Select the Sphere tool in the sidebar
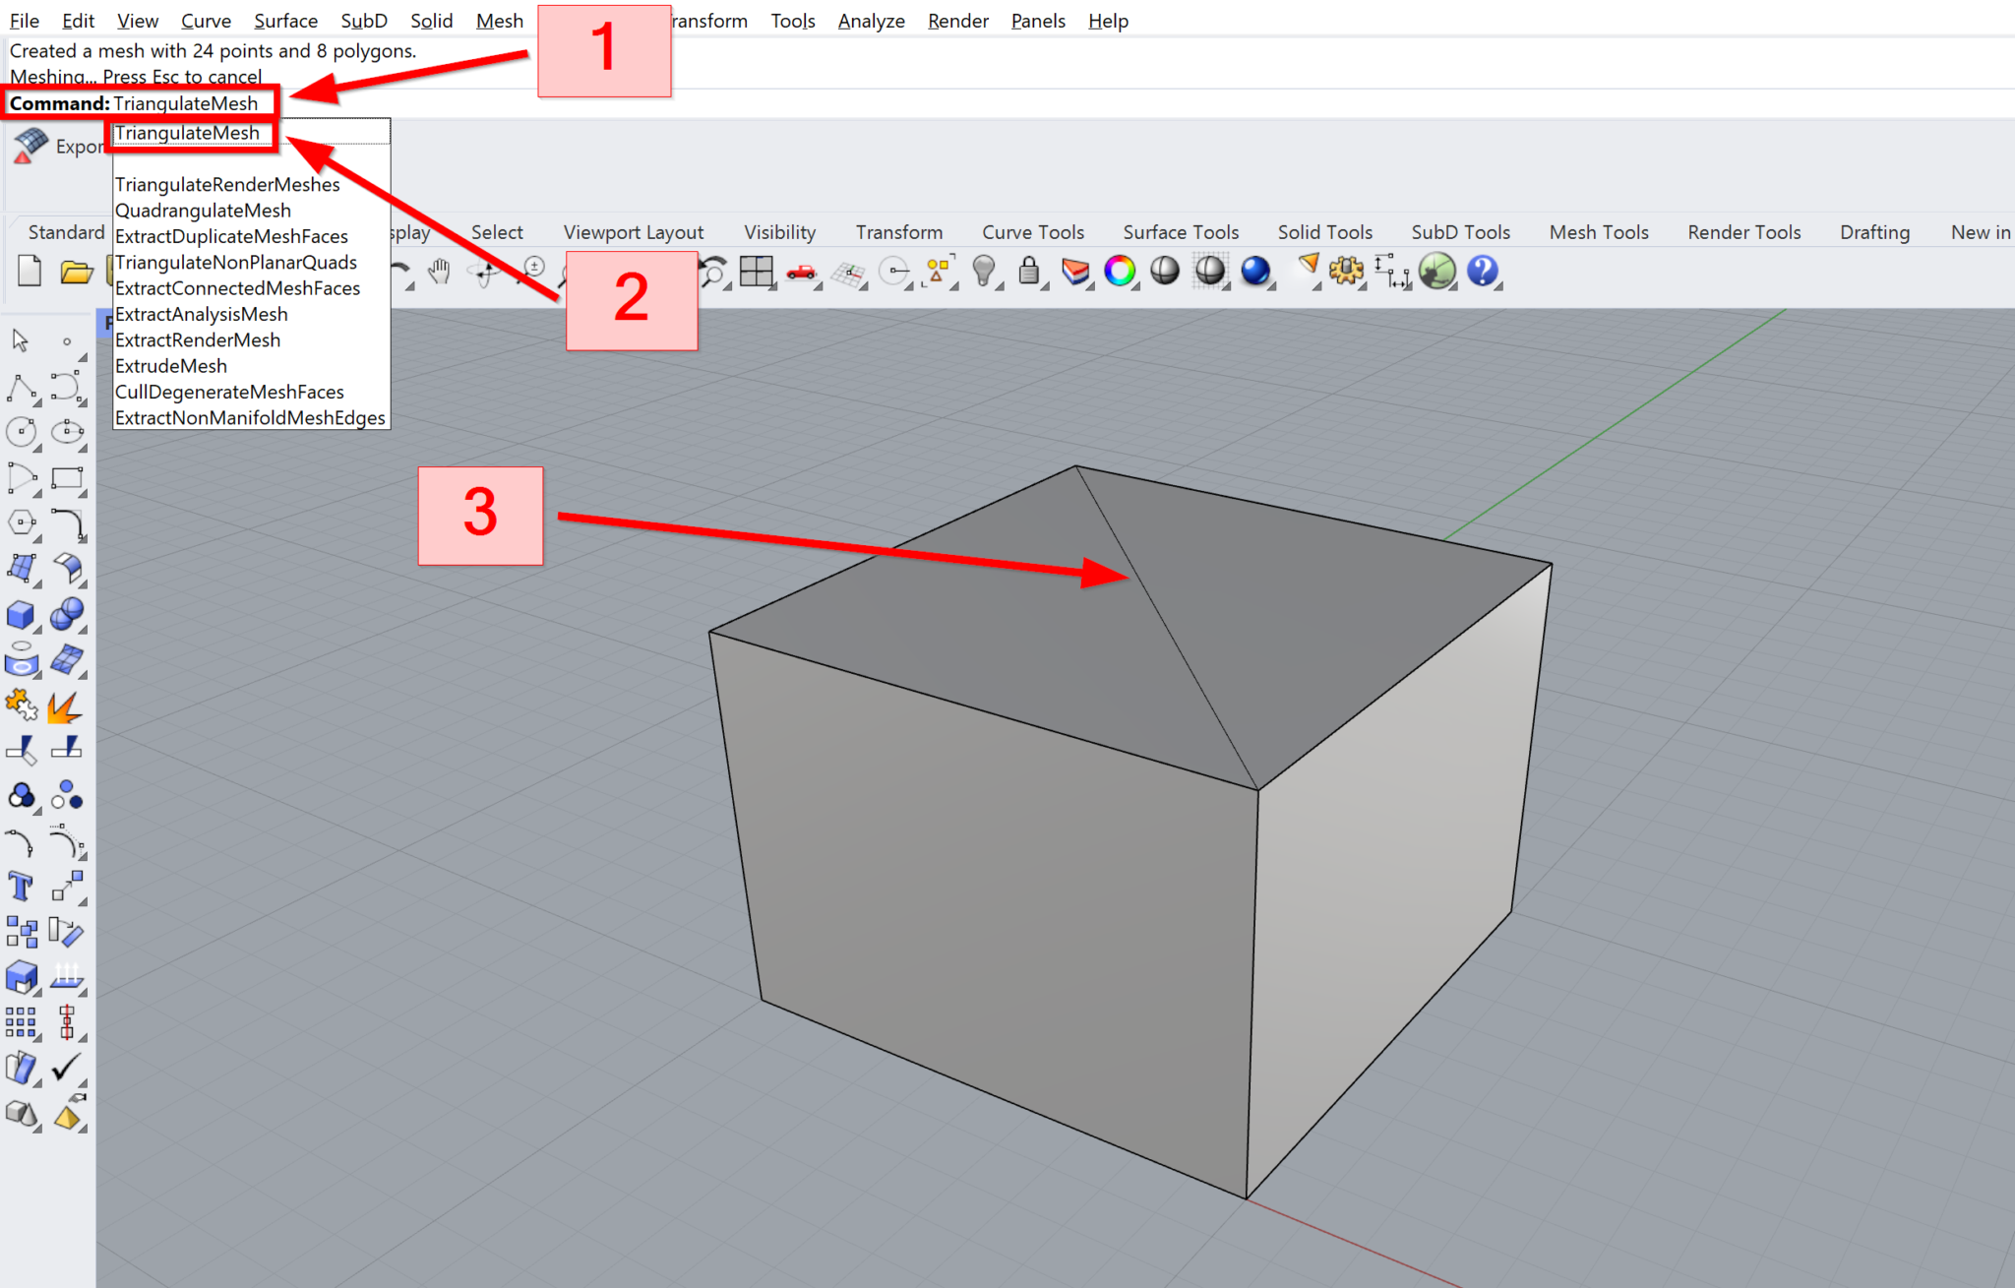 point(67,615)
